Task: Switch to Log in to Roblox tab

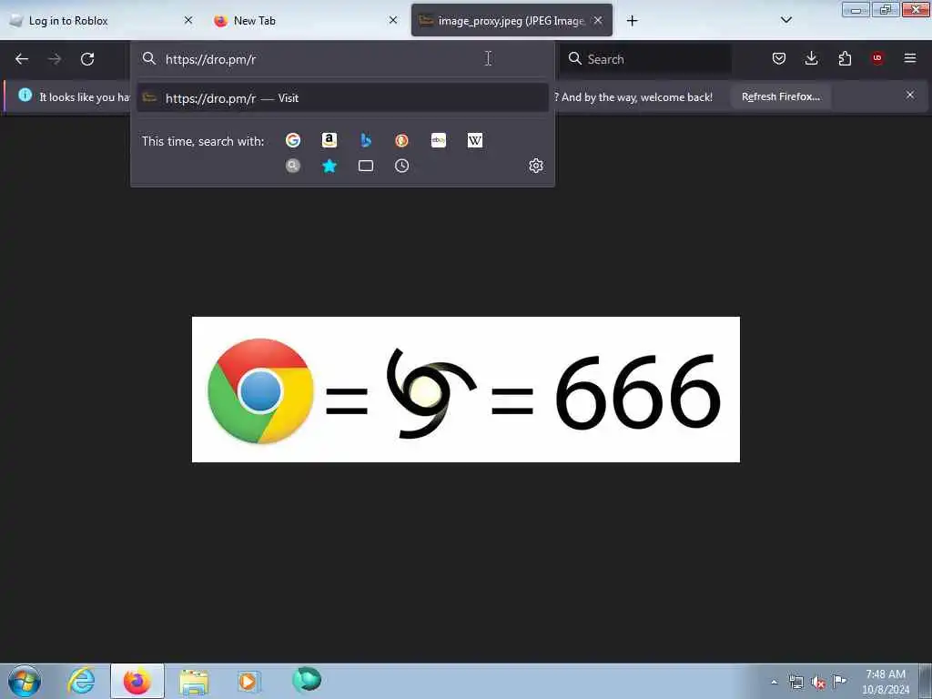Action: [x=102, y=20]
